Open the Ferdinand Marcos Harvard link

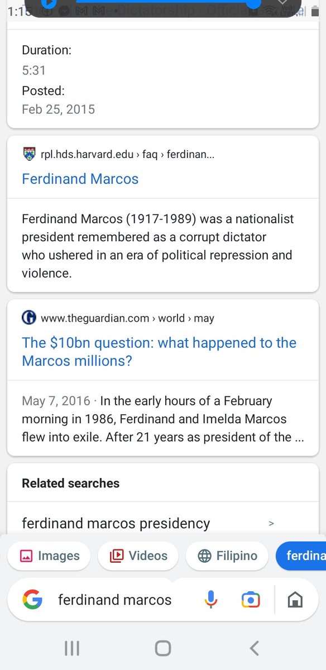pyautogui.click(x=80, y=179)
